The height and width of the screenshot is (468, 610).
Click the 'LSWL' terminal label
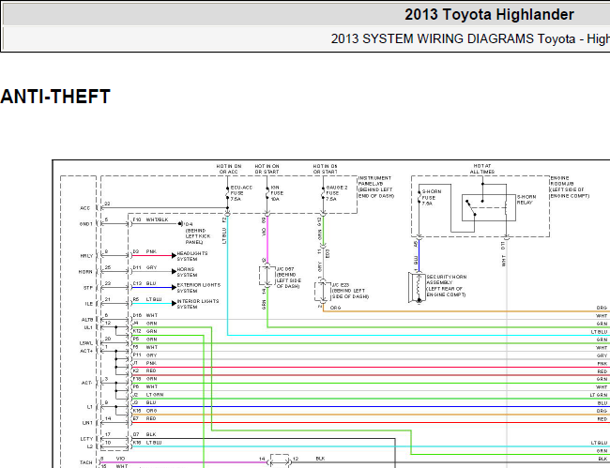tap(86, 343)
